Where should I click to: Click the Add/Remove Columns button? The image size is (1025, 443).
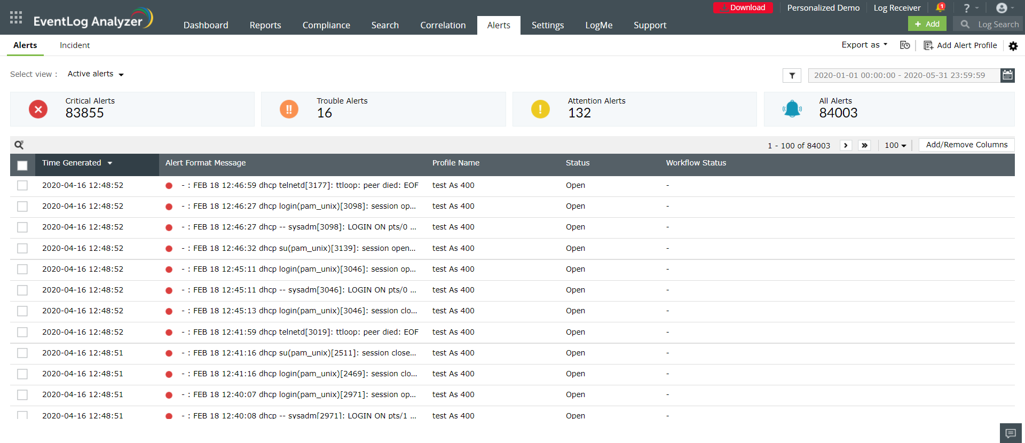point(966,145)
